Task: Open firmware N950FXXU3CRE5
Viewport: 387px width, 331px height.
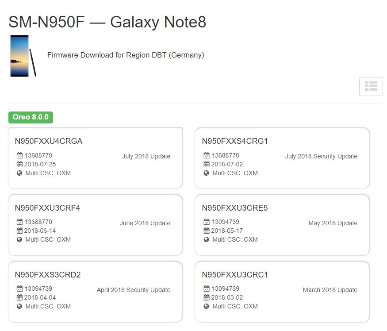Action: 235,208
